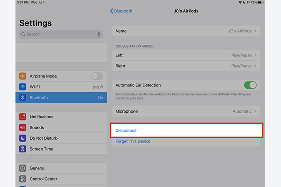Tap the Wi-Fi status bar icon
Screen dimensions: 281x187
click(240, 2)
